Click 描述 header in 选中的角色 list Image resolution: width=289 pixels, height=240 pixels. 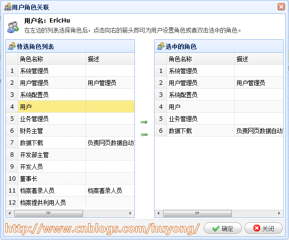pos(259,59)
